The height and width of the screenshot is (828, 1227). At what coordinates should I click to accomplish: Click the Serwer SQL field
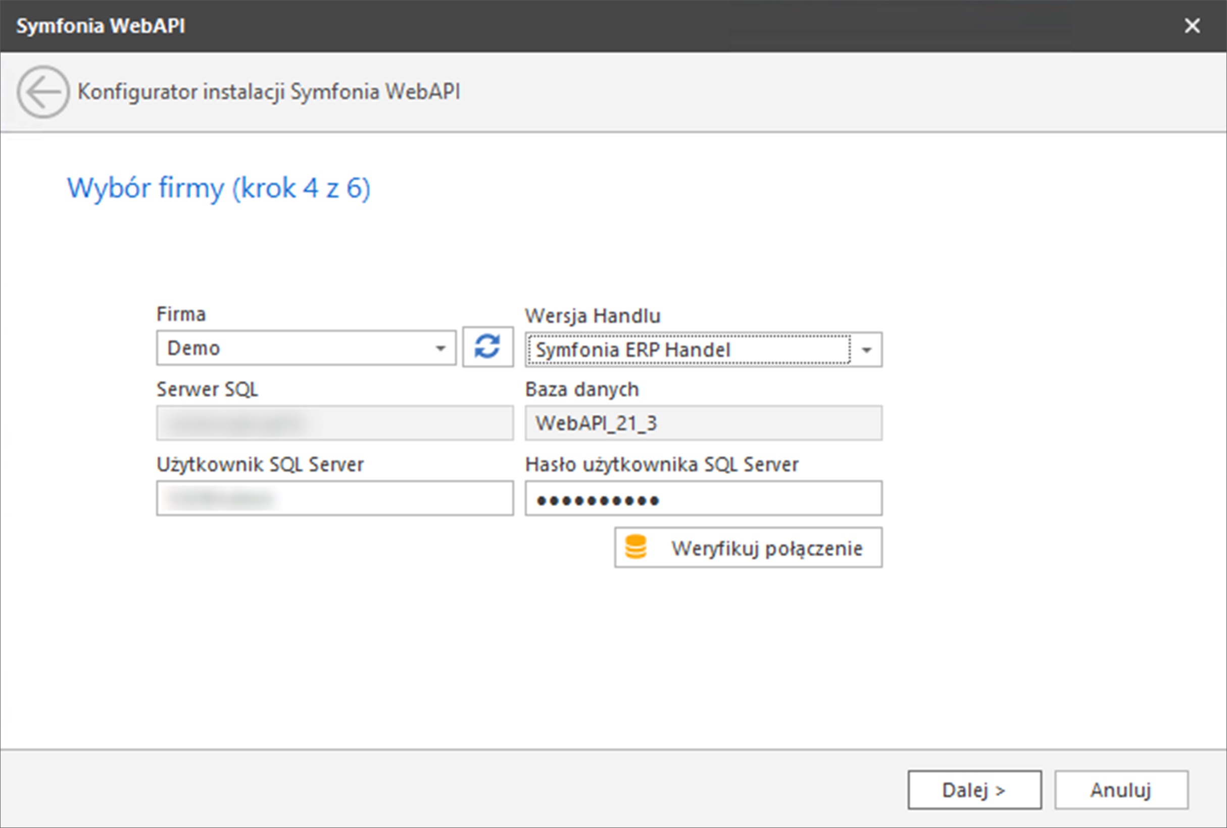tap(335, 423)
